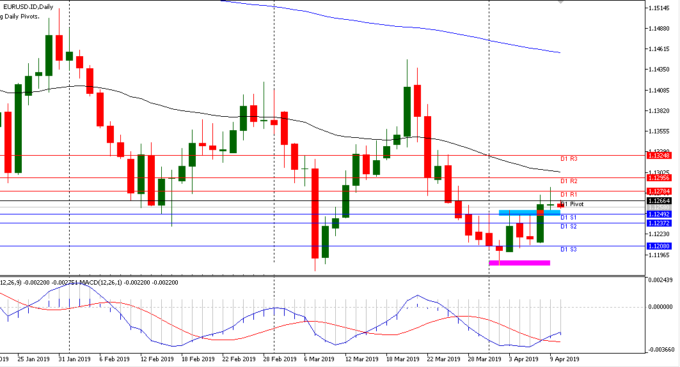
Task: Click the 1.13555 price scale value
Action: pos(659,131)
